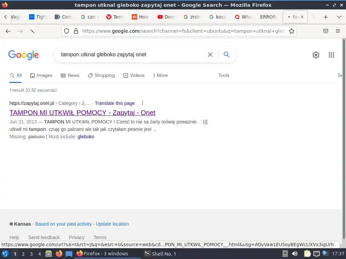Open the network monitor tray icon
346x259 pixels.
pyautogui.click(x=316, y=254)
